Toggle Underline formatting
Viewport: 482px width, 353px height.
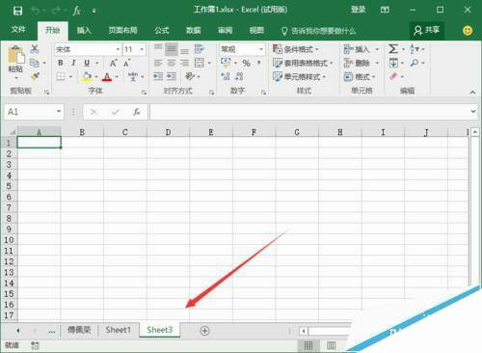[87, 63]
